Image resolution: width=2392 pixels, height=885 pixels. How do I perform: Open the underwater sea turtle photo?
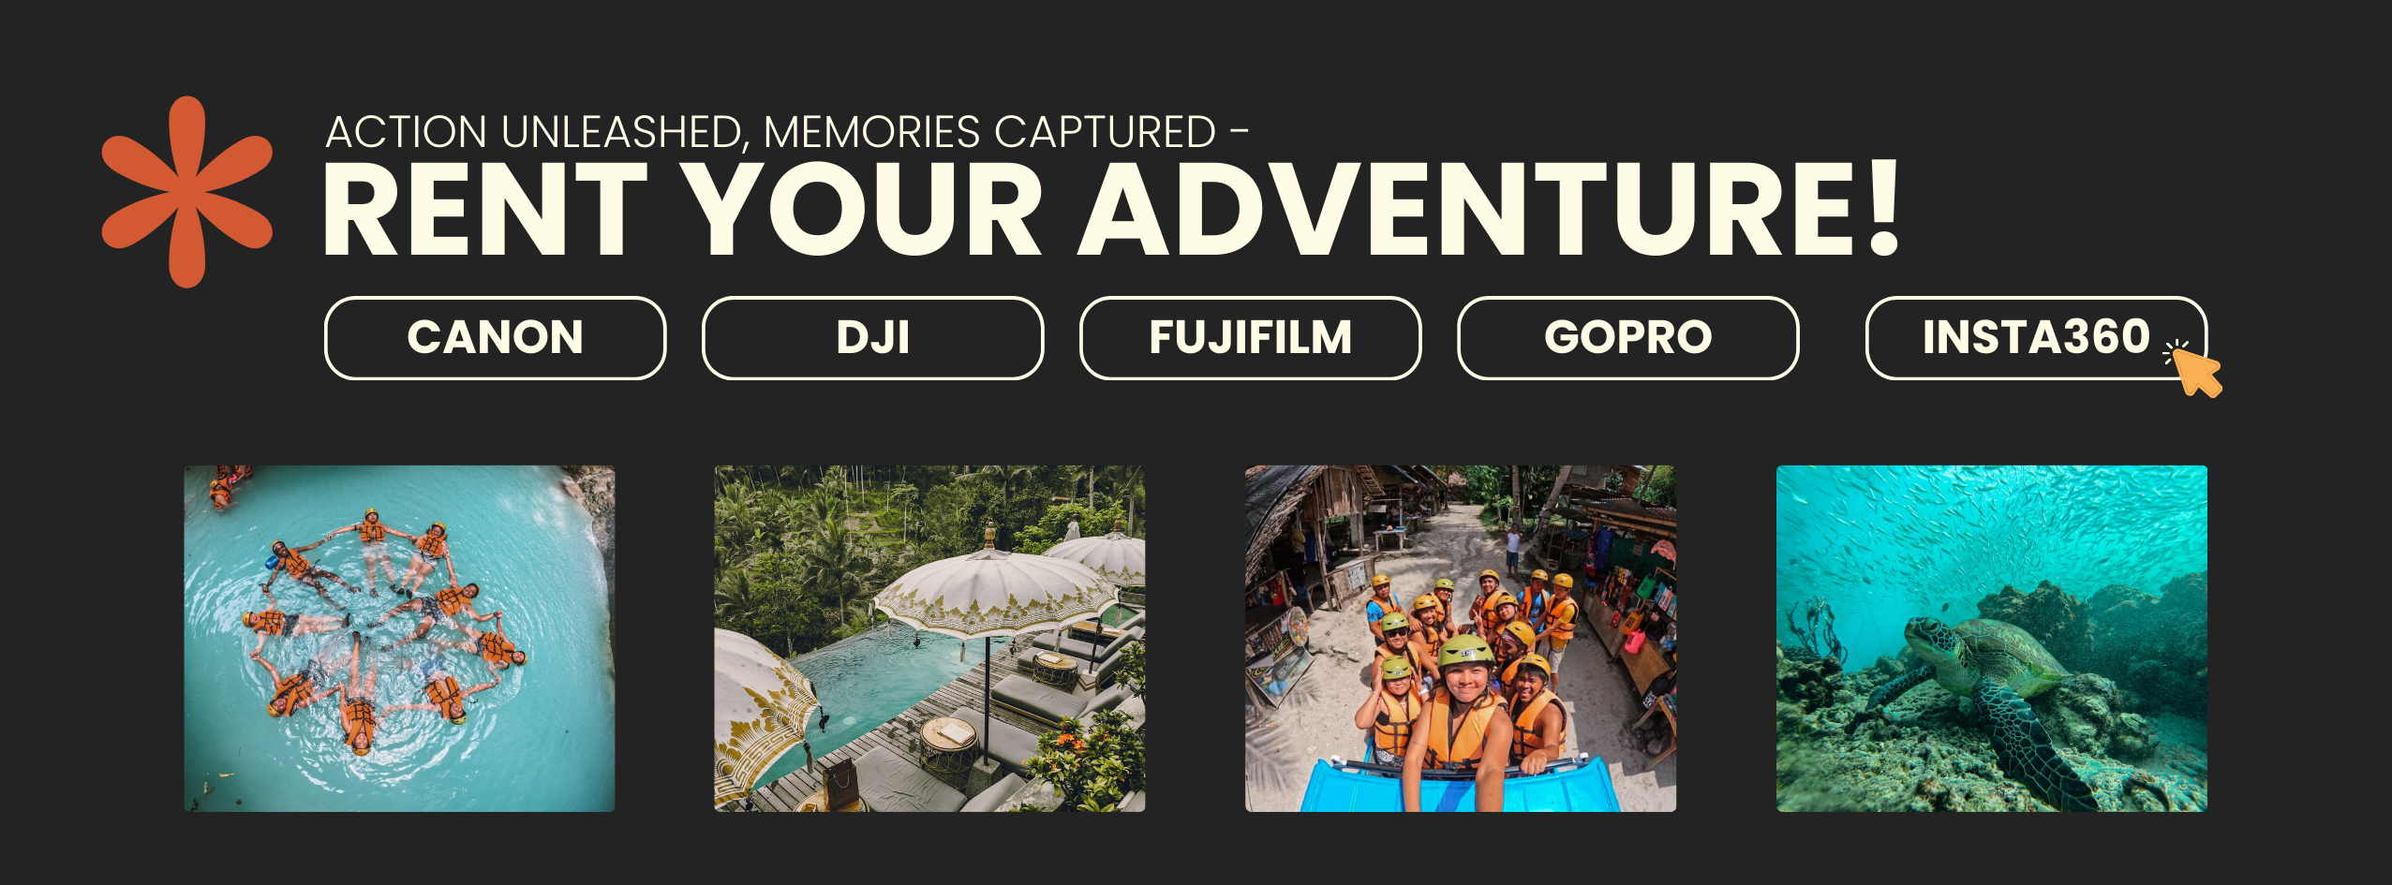pos(1992,639)
